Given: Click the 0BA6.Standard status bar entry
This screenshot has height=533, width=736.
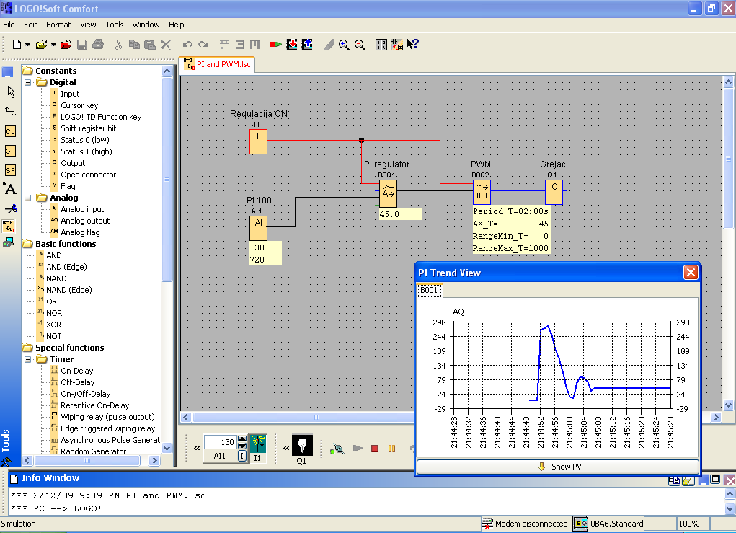Looking at the screenshot, I should [x=609, y=524].
